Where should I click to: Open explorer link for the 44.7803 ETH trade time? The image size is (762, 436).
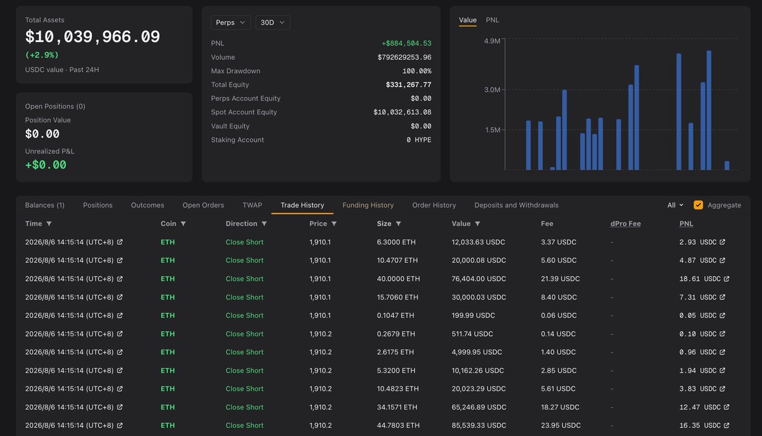pyautogui.click(x=120, y=426)
